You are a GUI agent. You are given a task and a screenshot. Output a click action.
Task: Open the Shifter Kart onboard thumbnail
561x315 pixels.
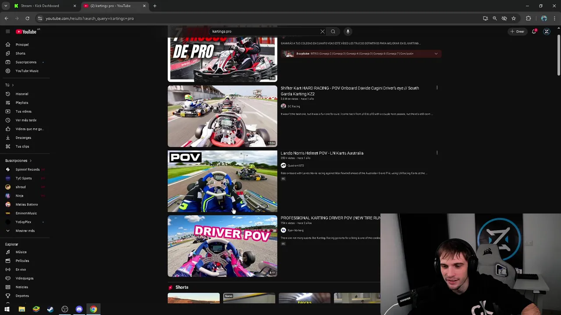click(222, 116)
